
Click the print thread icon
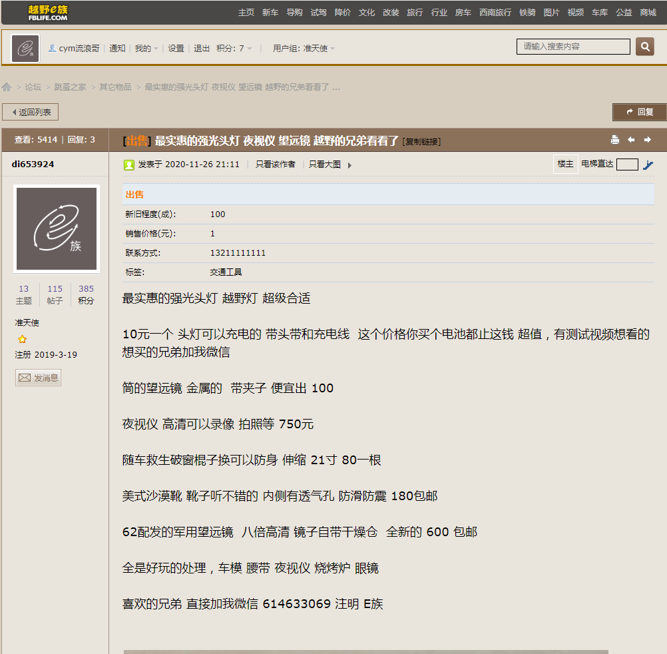pos(614,140)
